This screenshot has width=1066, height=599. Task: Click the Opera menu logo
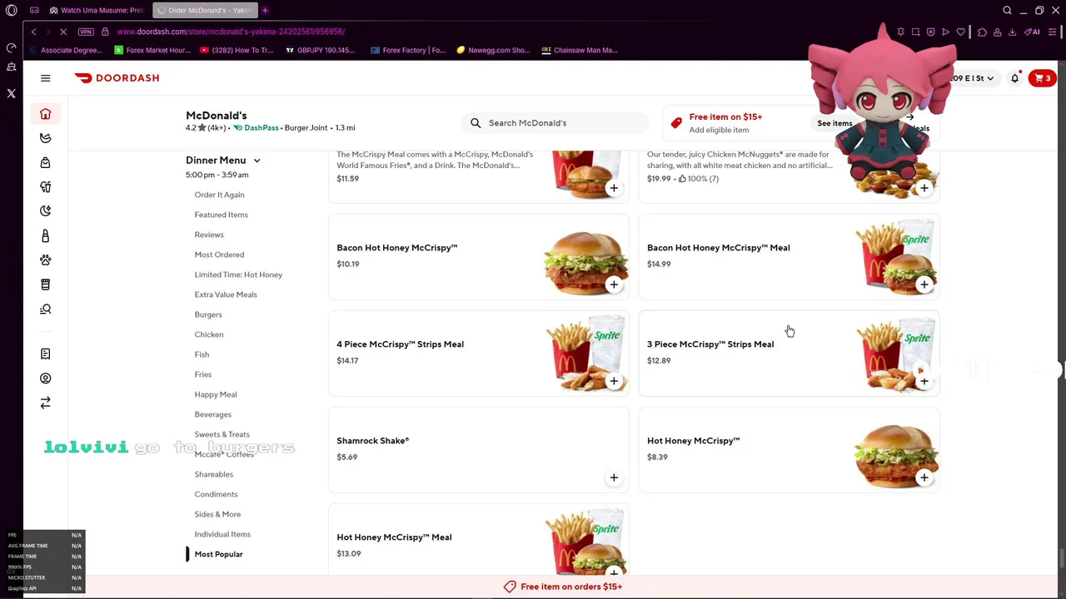coord(12,10)
